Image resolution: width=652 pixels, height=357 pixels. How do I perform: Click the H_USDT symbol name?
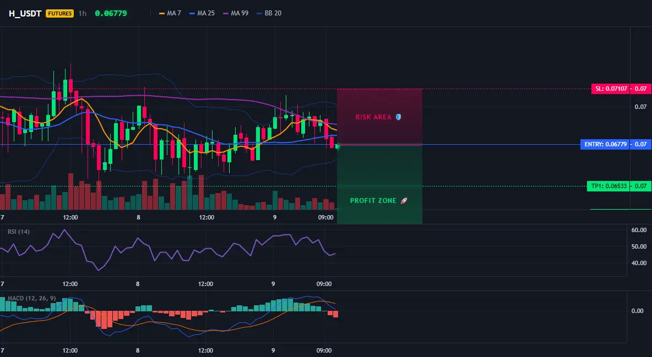click(x=25, y=13)
